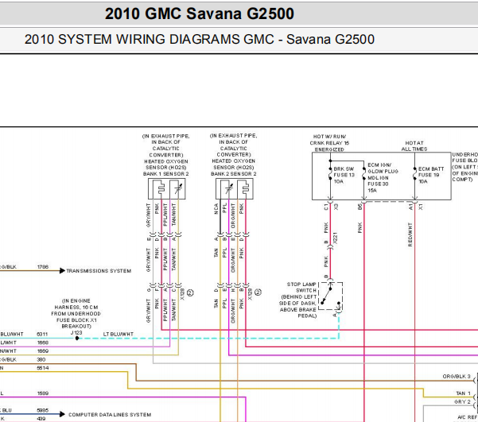Click the TRANSMISSIONS SYSTEM arrowhead

[x=62, y=270]
